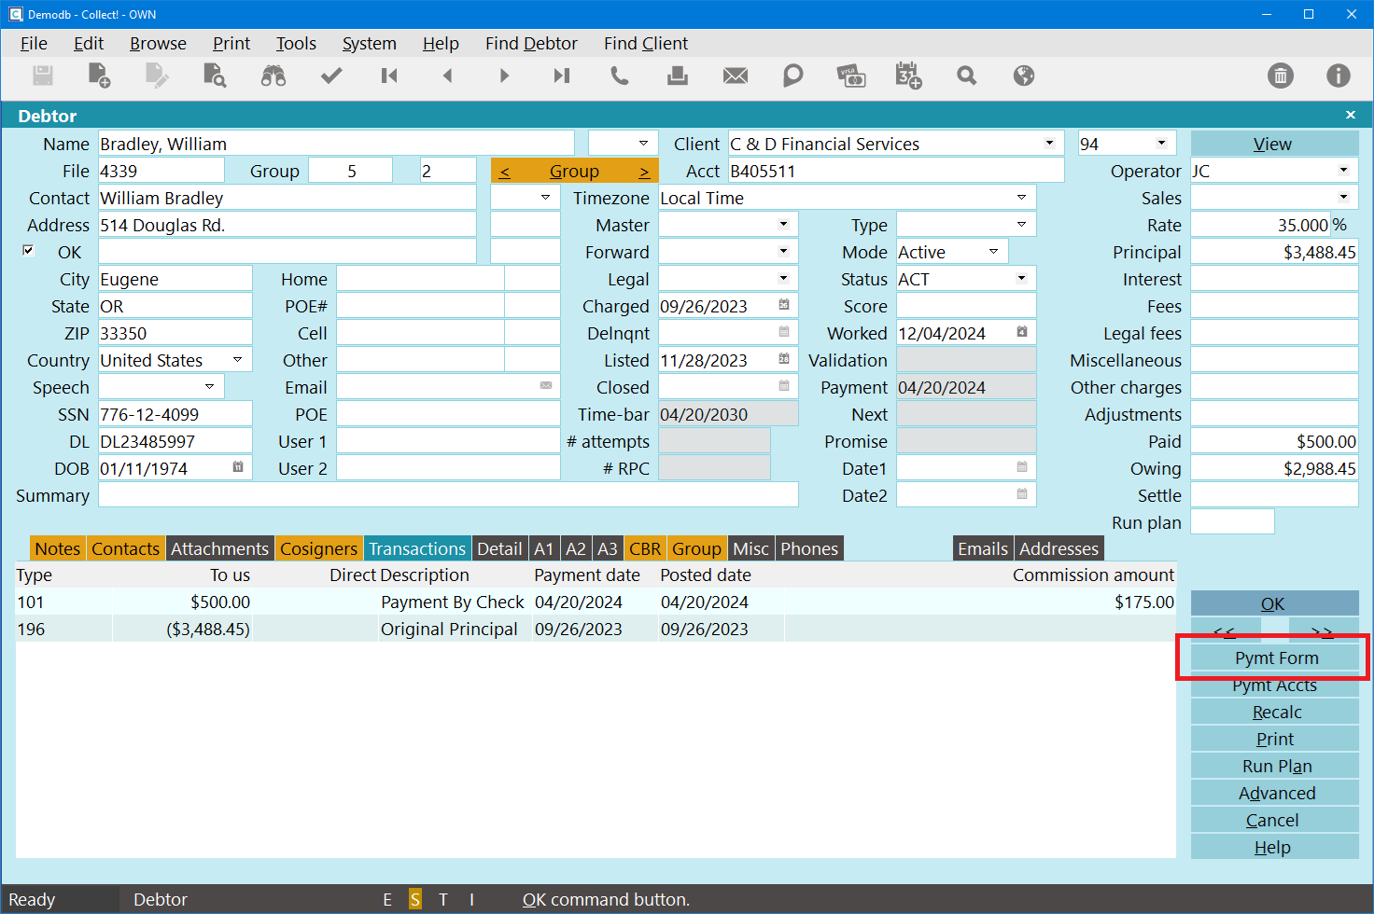1374x914 pixels.
Task: Toggle the address OK checkbox
Action: tap(29, 251)
